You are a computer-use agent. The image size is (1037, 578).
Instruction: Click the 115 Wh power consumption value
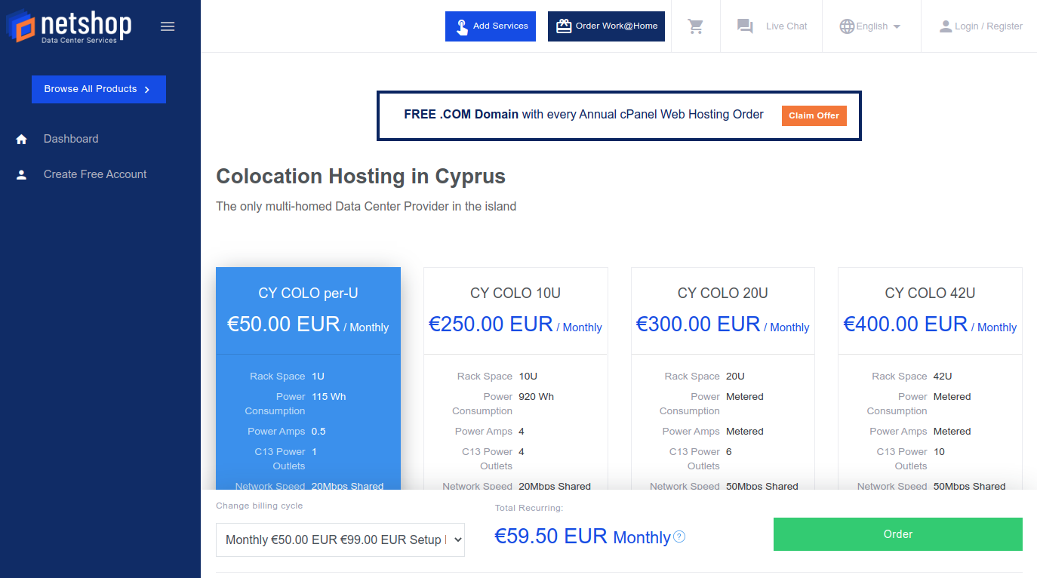coord(328,397)
